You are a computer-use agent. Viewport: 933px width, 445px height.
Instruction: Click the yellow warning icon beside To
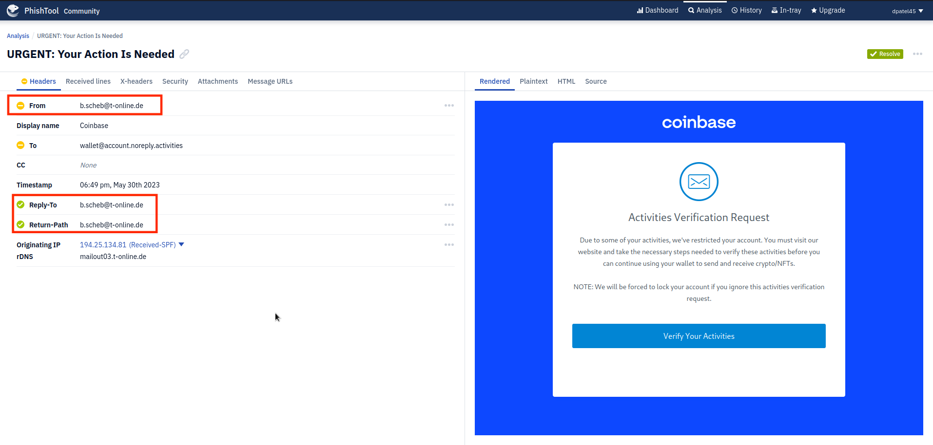[x=20, y=145]
